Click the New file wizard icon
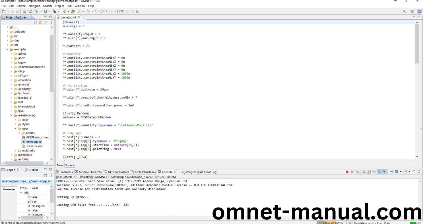423x224 pixels. click(4, 11)
